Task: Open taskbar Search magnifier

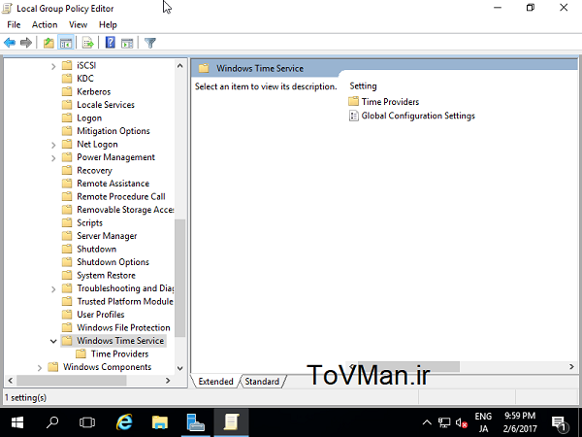Action: tap(52, 422)
